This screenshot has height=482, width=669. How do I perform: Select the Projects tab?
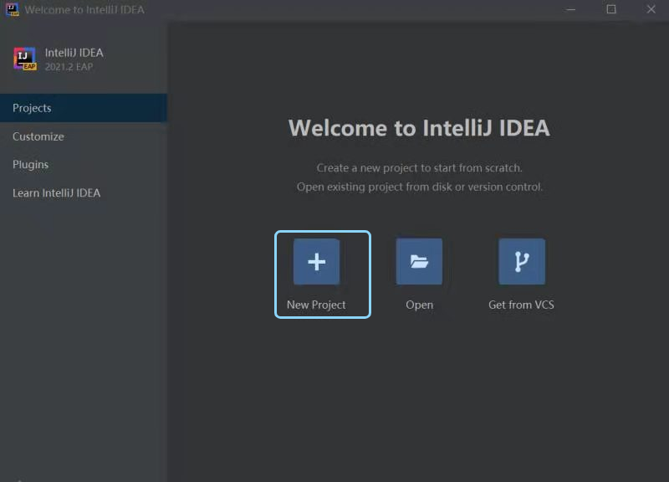coord(84,108)
